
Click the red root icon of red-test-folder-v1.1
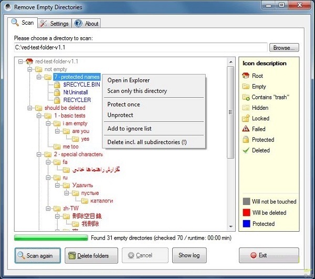[x=29, y=61]
